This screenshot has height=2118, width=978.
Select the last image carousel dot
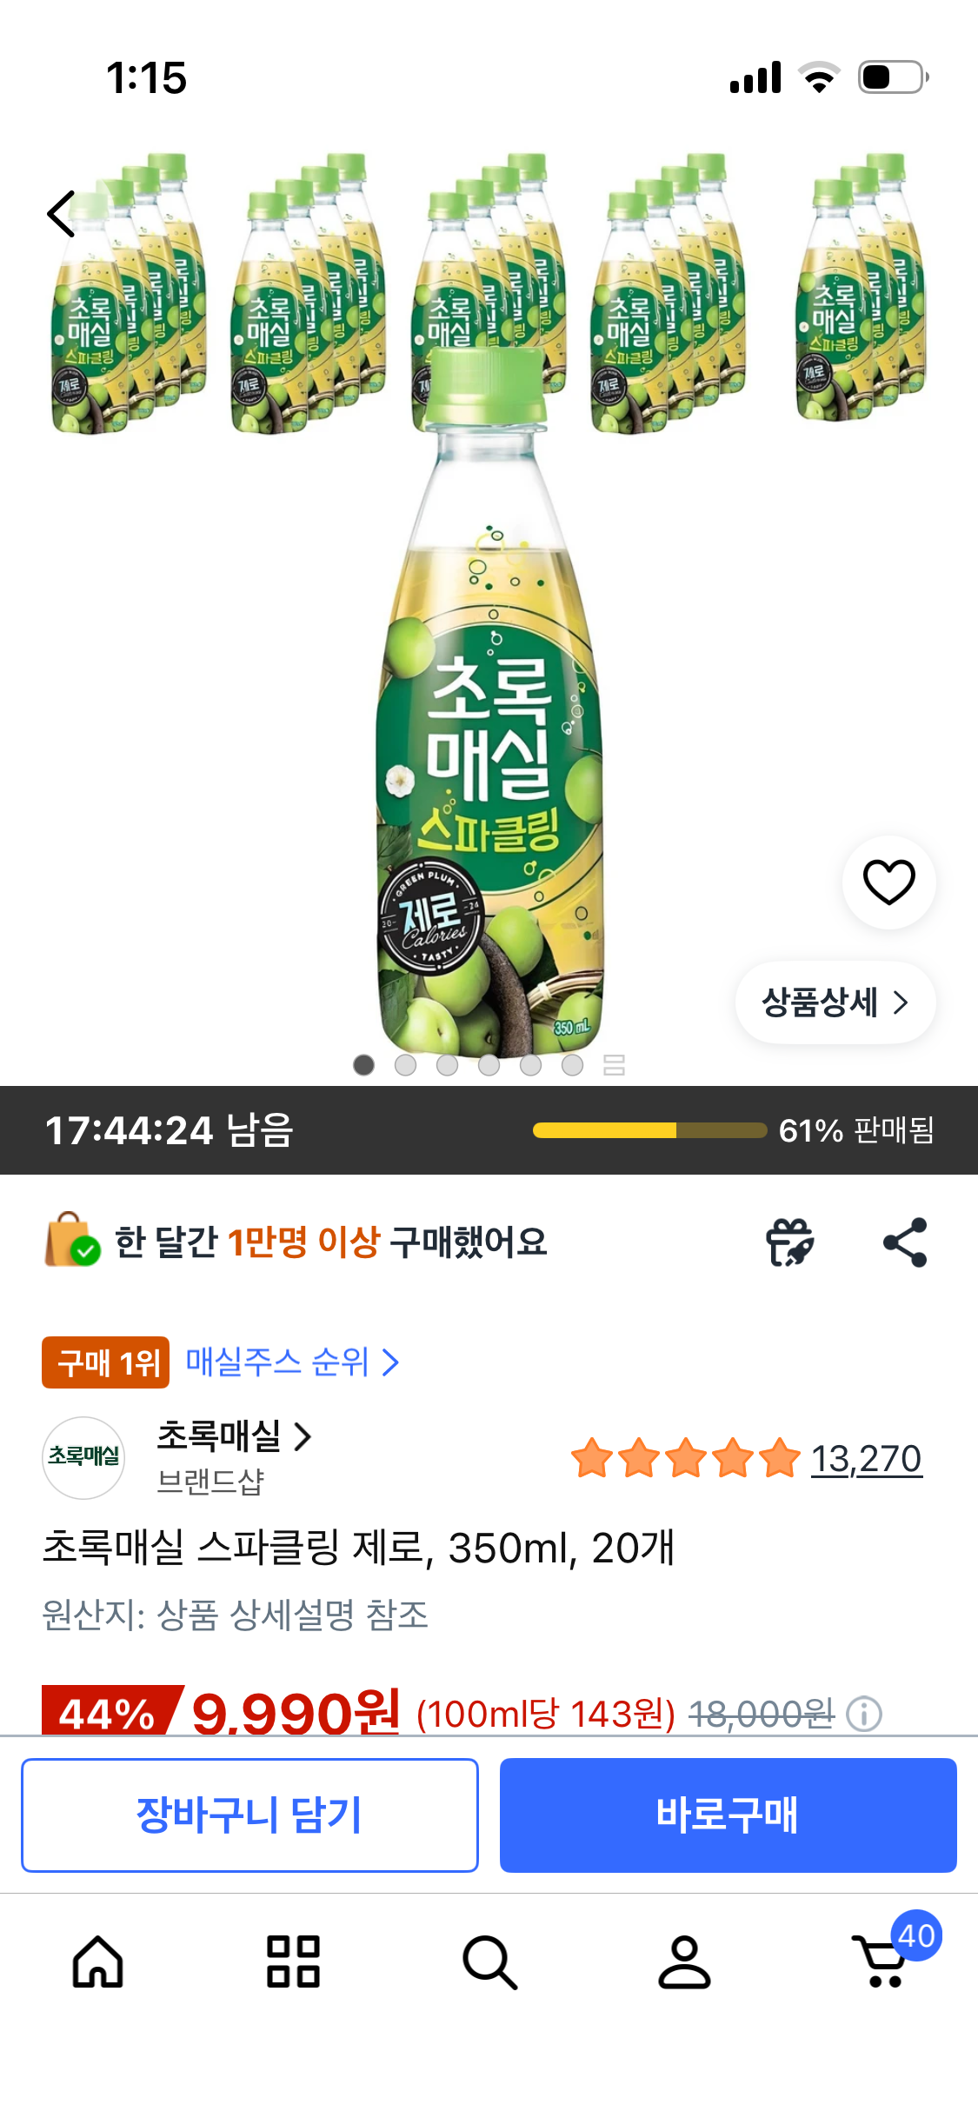pyautogui.click(x=572, y=1065)
